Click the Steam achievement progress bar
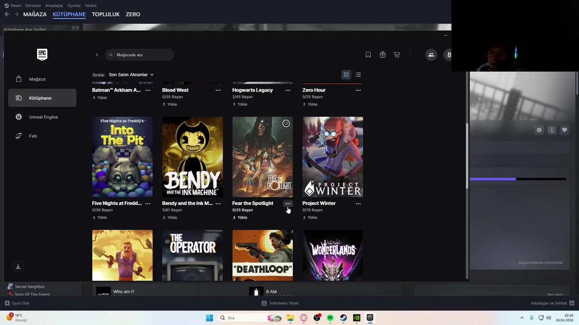579x325 pixels. pyautogui.click(x=518, y=179)
